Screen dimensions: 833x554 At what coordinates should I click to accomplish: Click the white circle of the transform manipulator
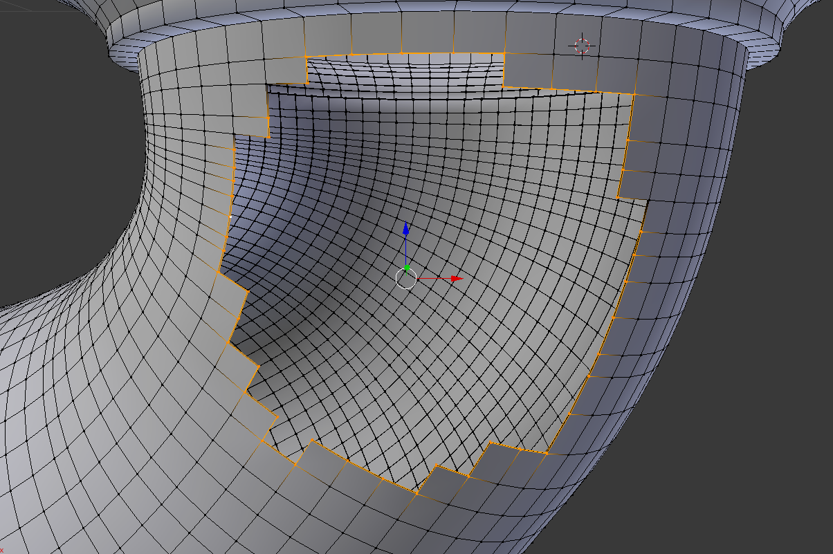[405, 279]
